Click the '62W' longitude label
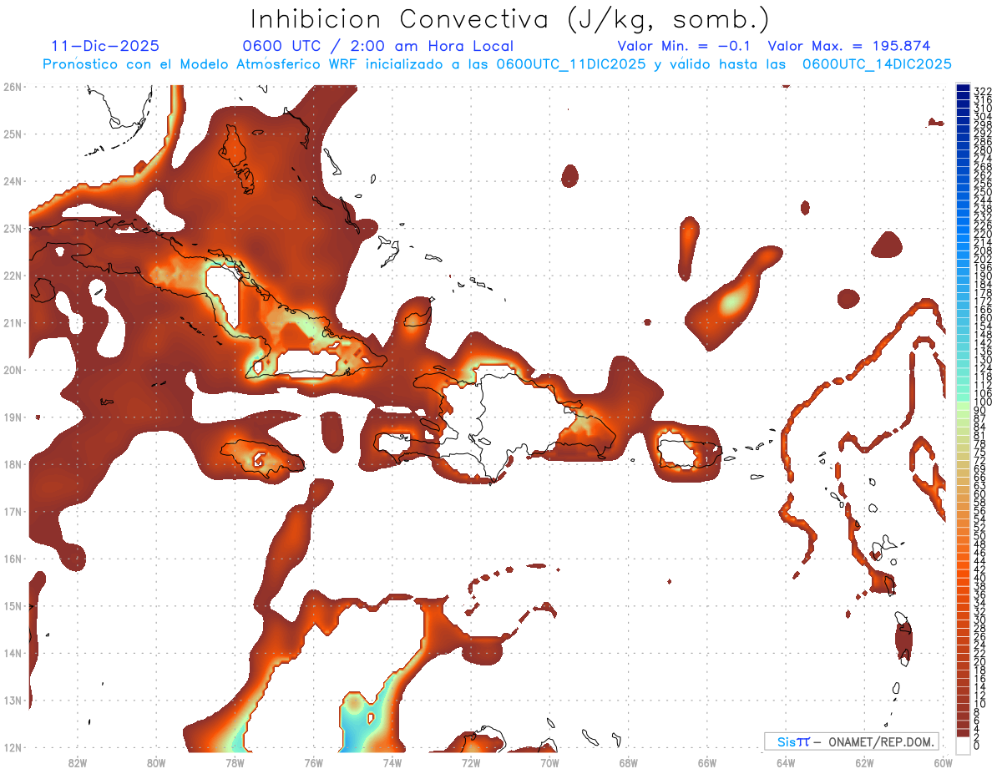The height and width of the screenshot is (774, 1002). [864, 762]
